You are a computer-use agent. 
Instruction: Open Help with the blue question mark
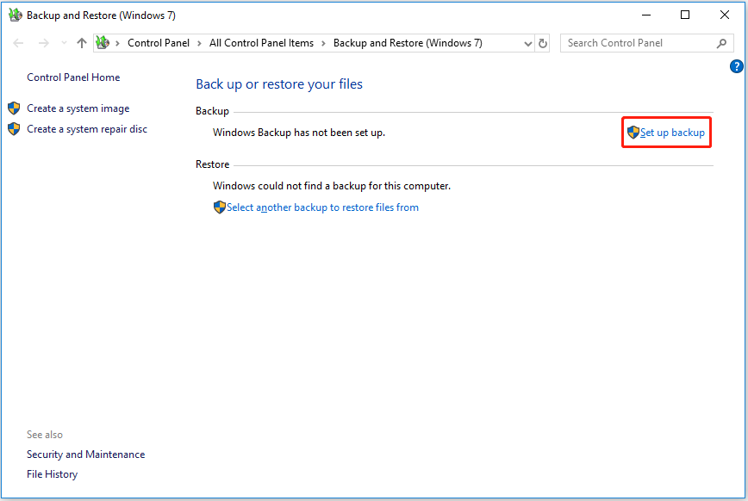click(x=737, y=66)
